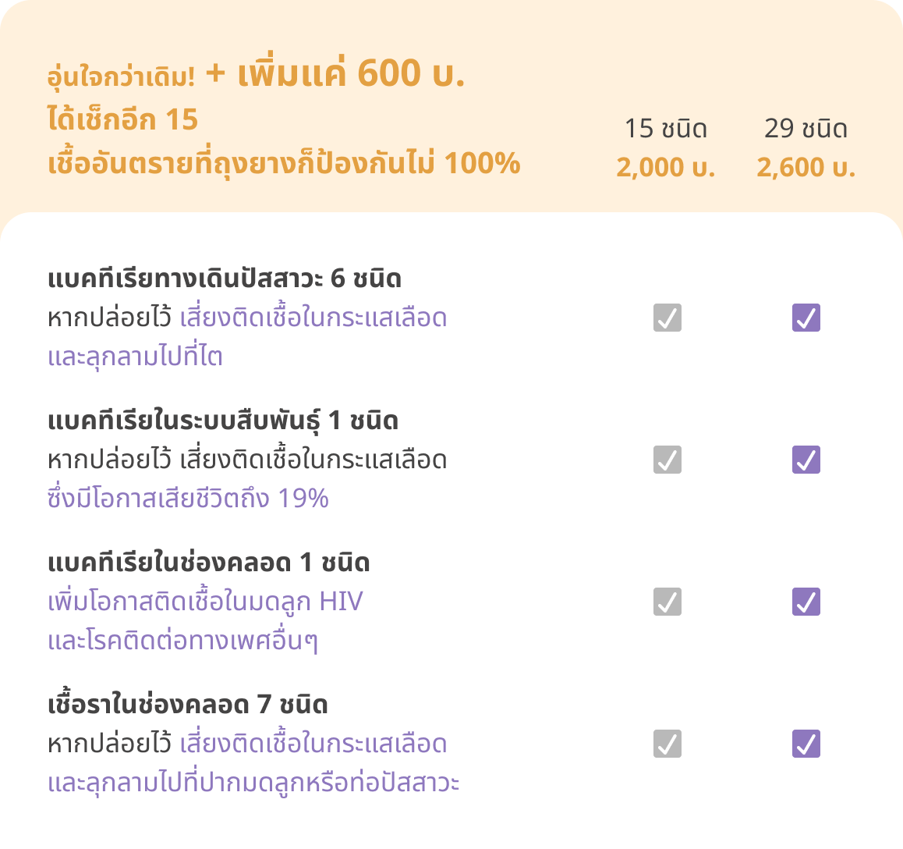Click purple text เพิ่มโอกาสติดเชื้อในมดลูก HIV
The width and height of the screenshot is (903, 849).
[x=205, y=602]
